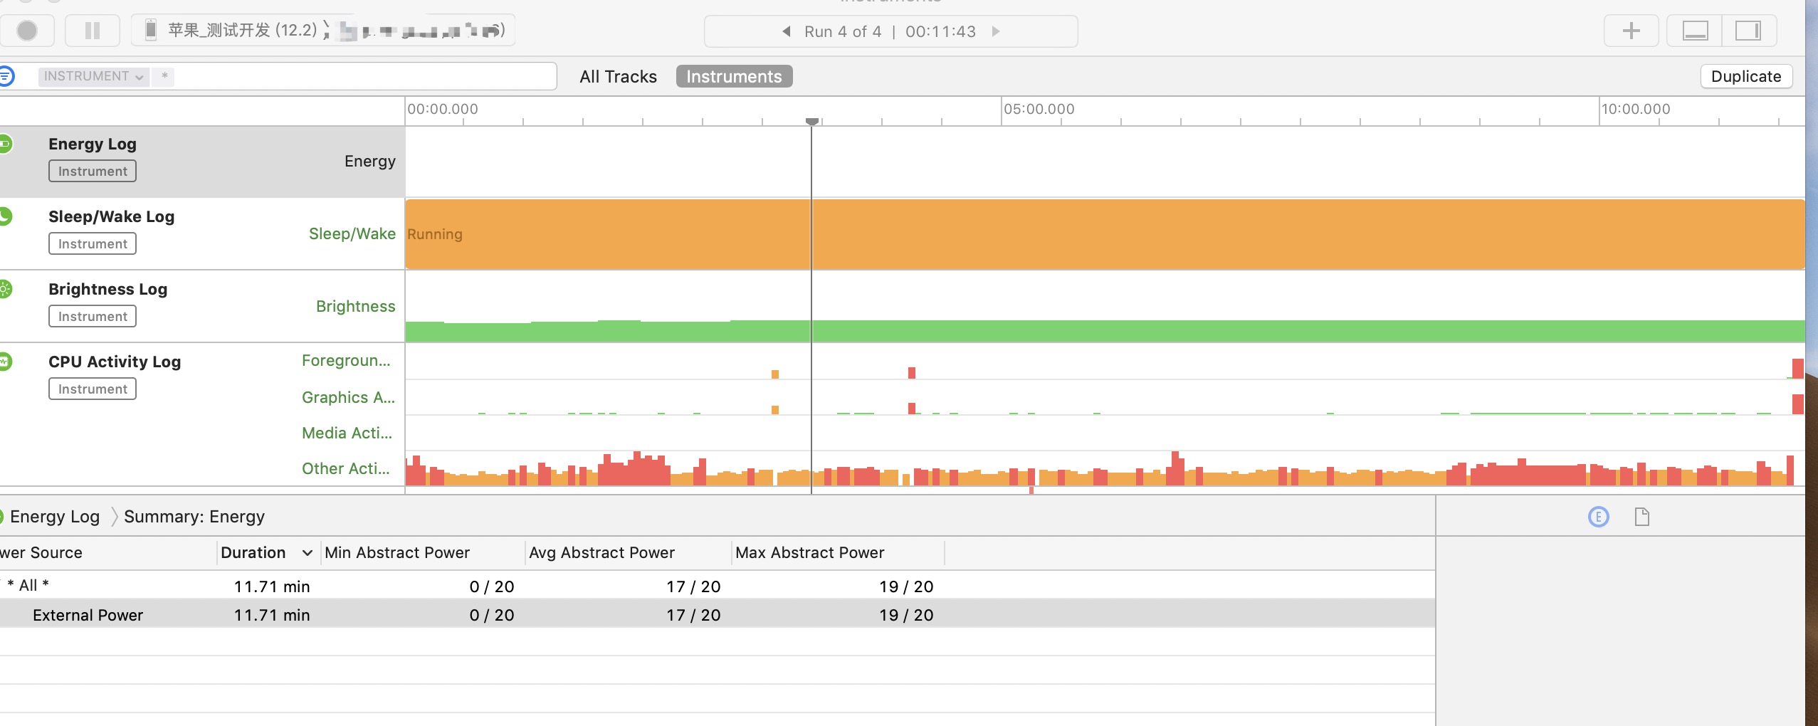Click the Record button
This screenshot has height=726, width=1818.
point(27,31)
